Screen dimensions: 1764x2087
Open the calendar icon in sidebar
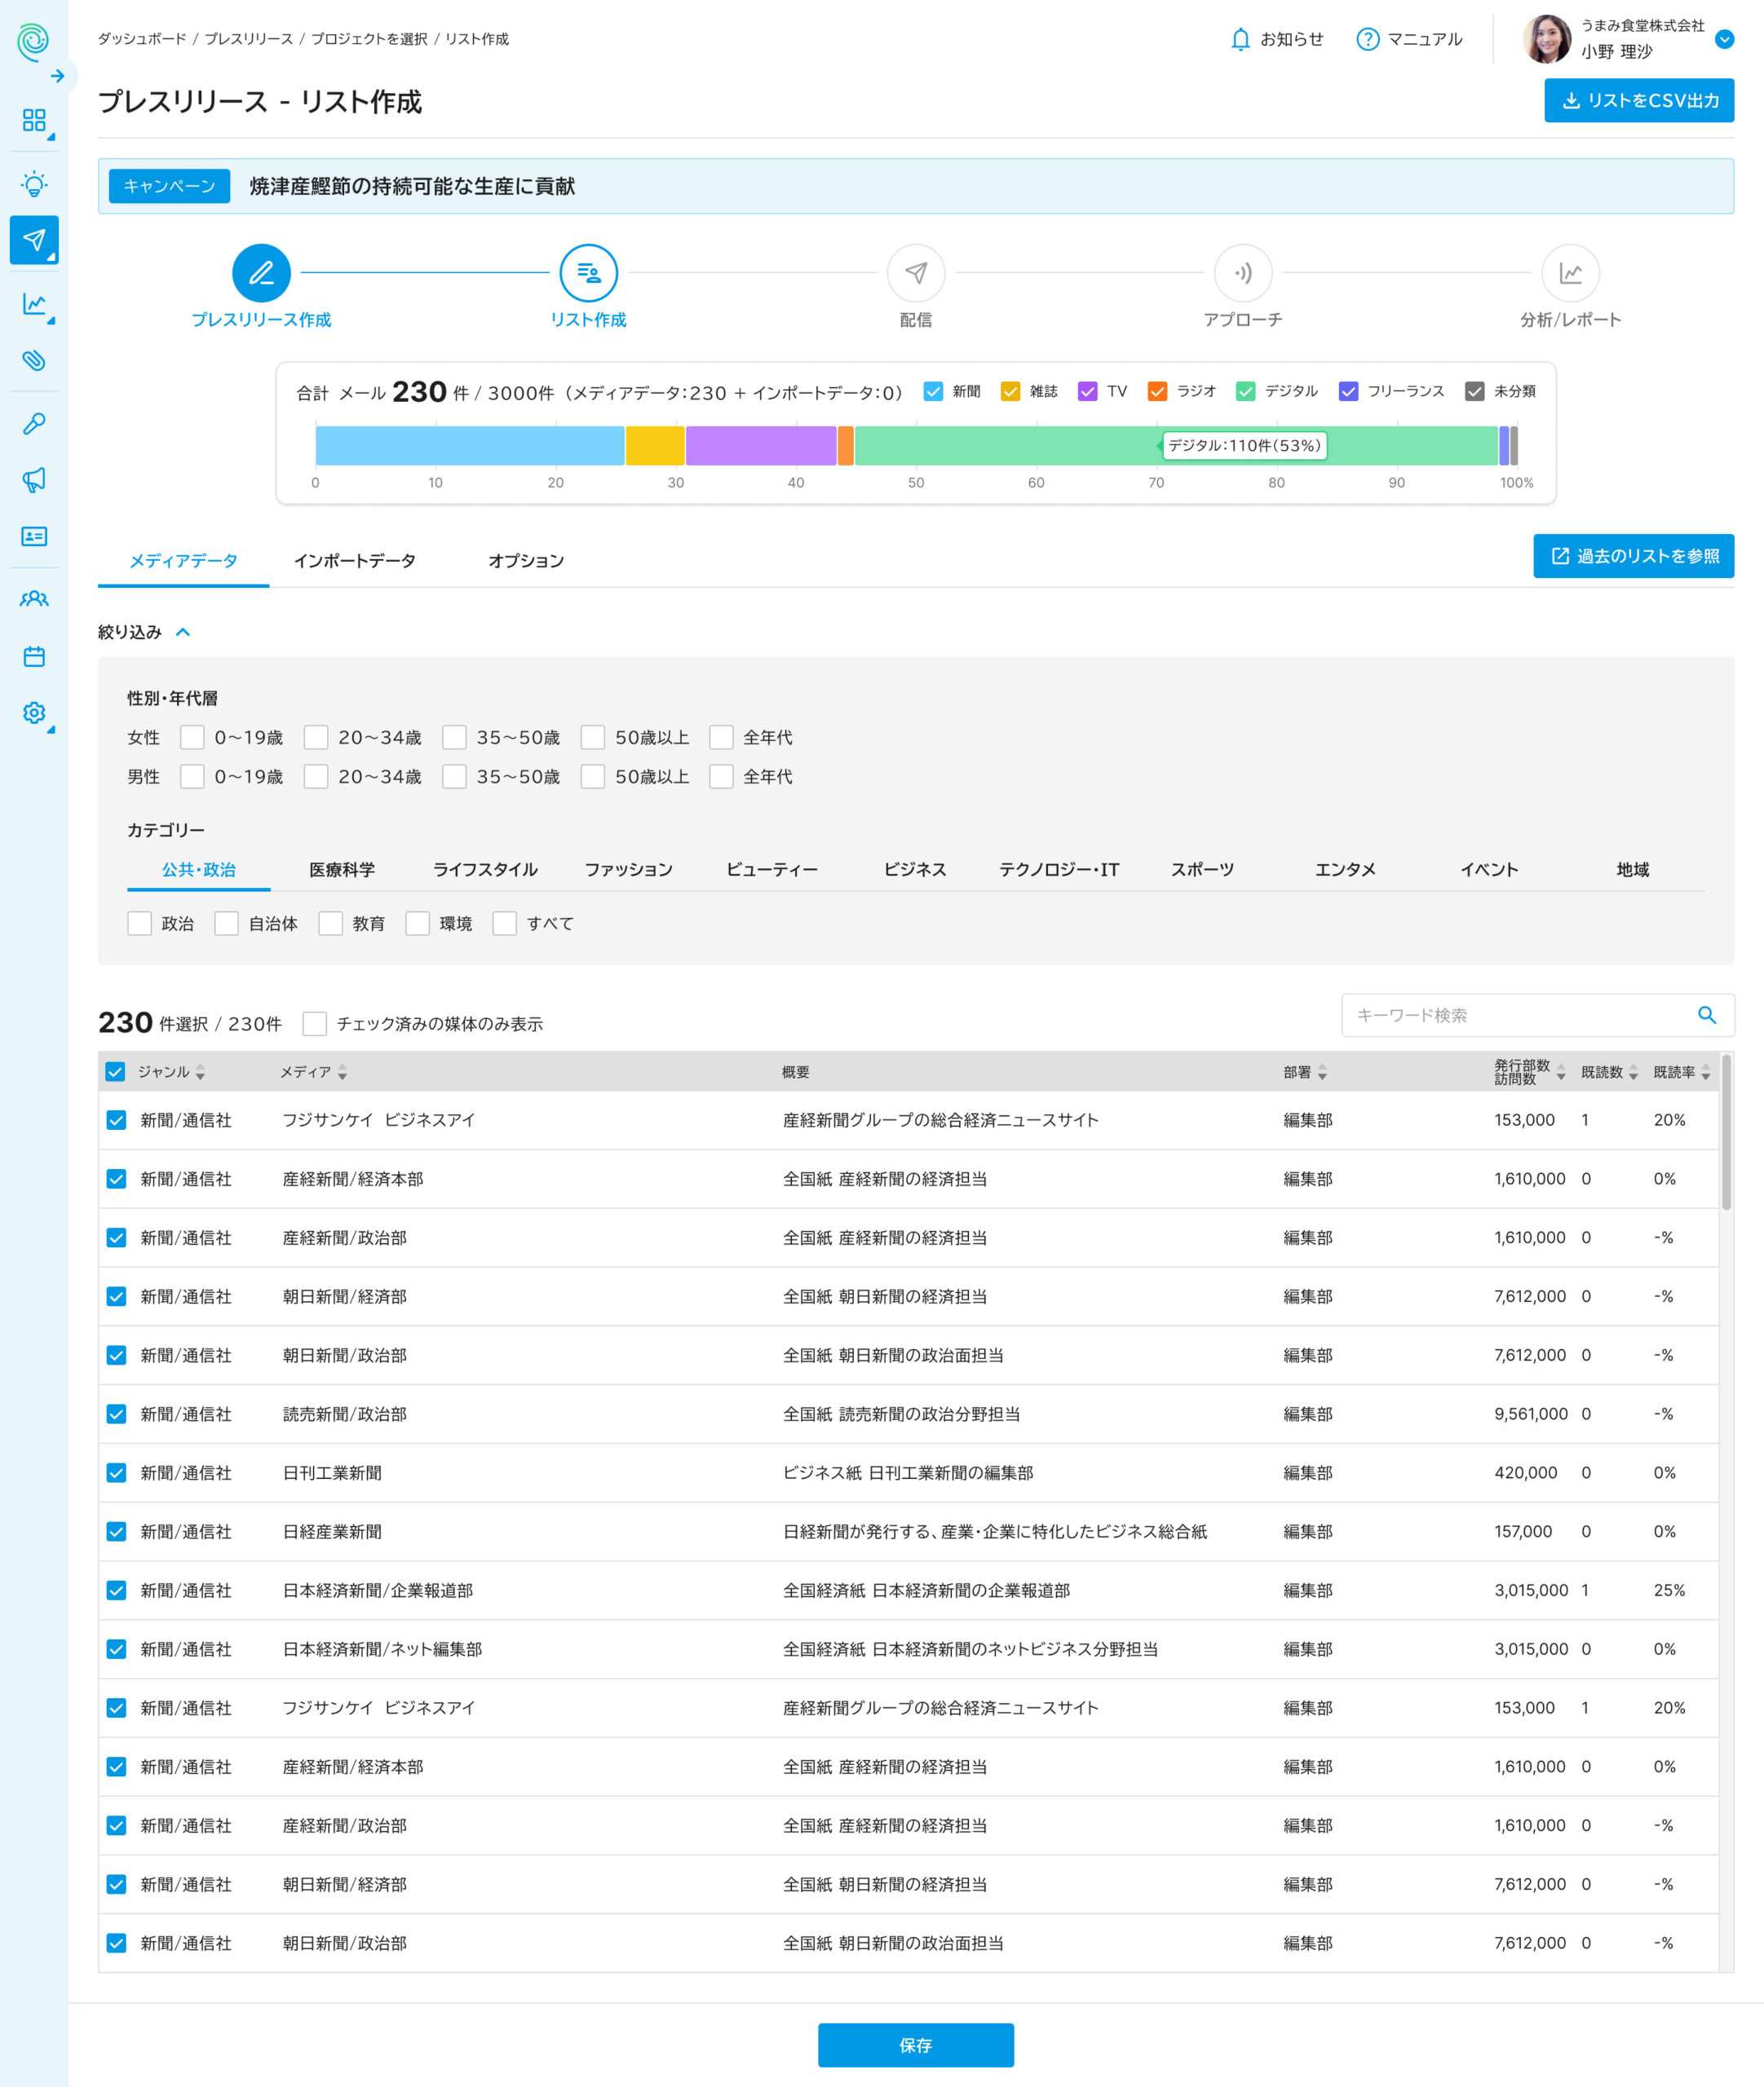[34, 657]
